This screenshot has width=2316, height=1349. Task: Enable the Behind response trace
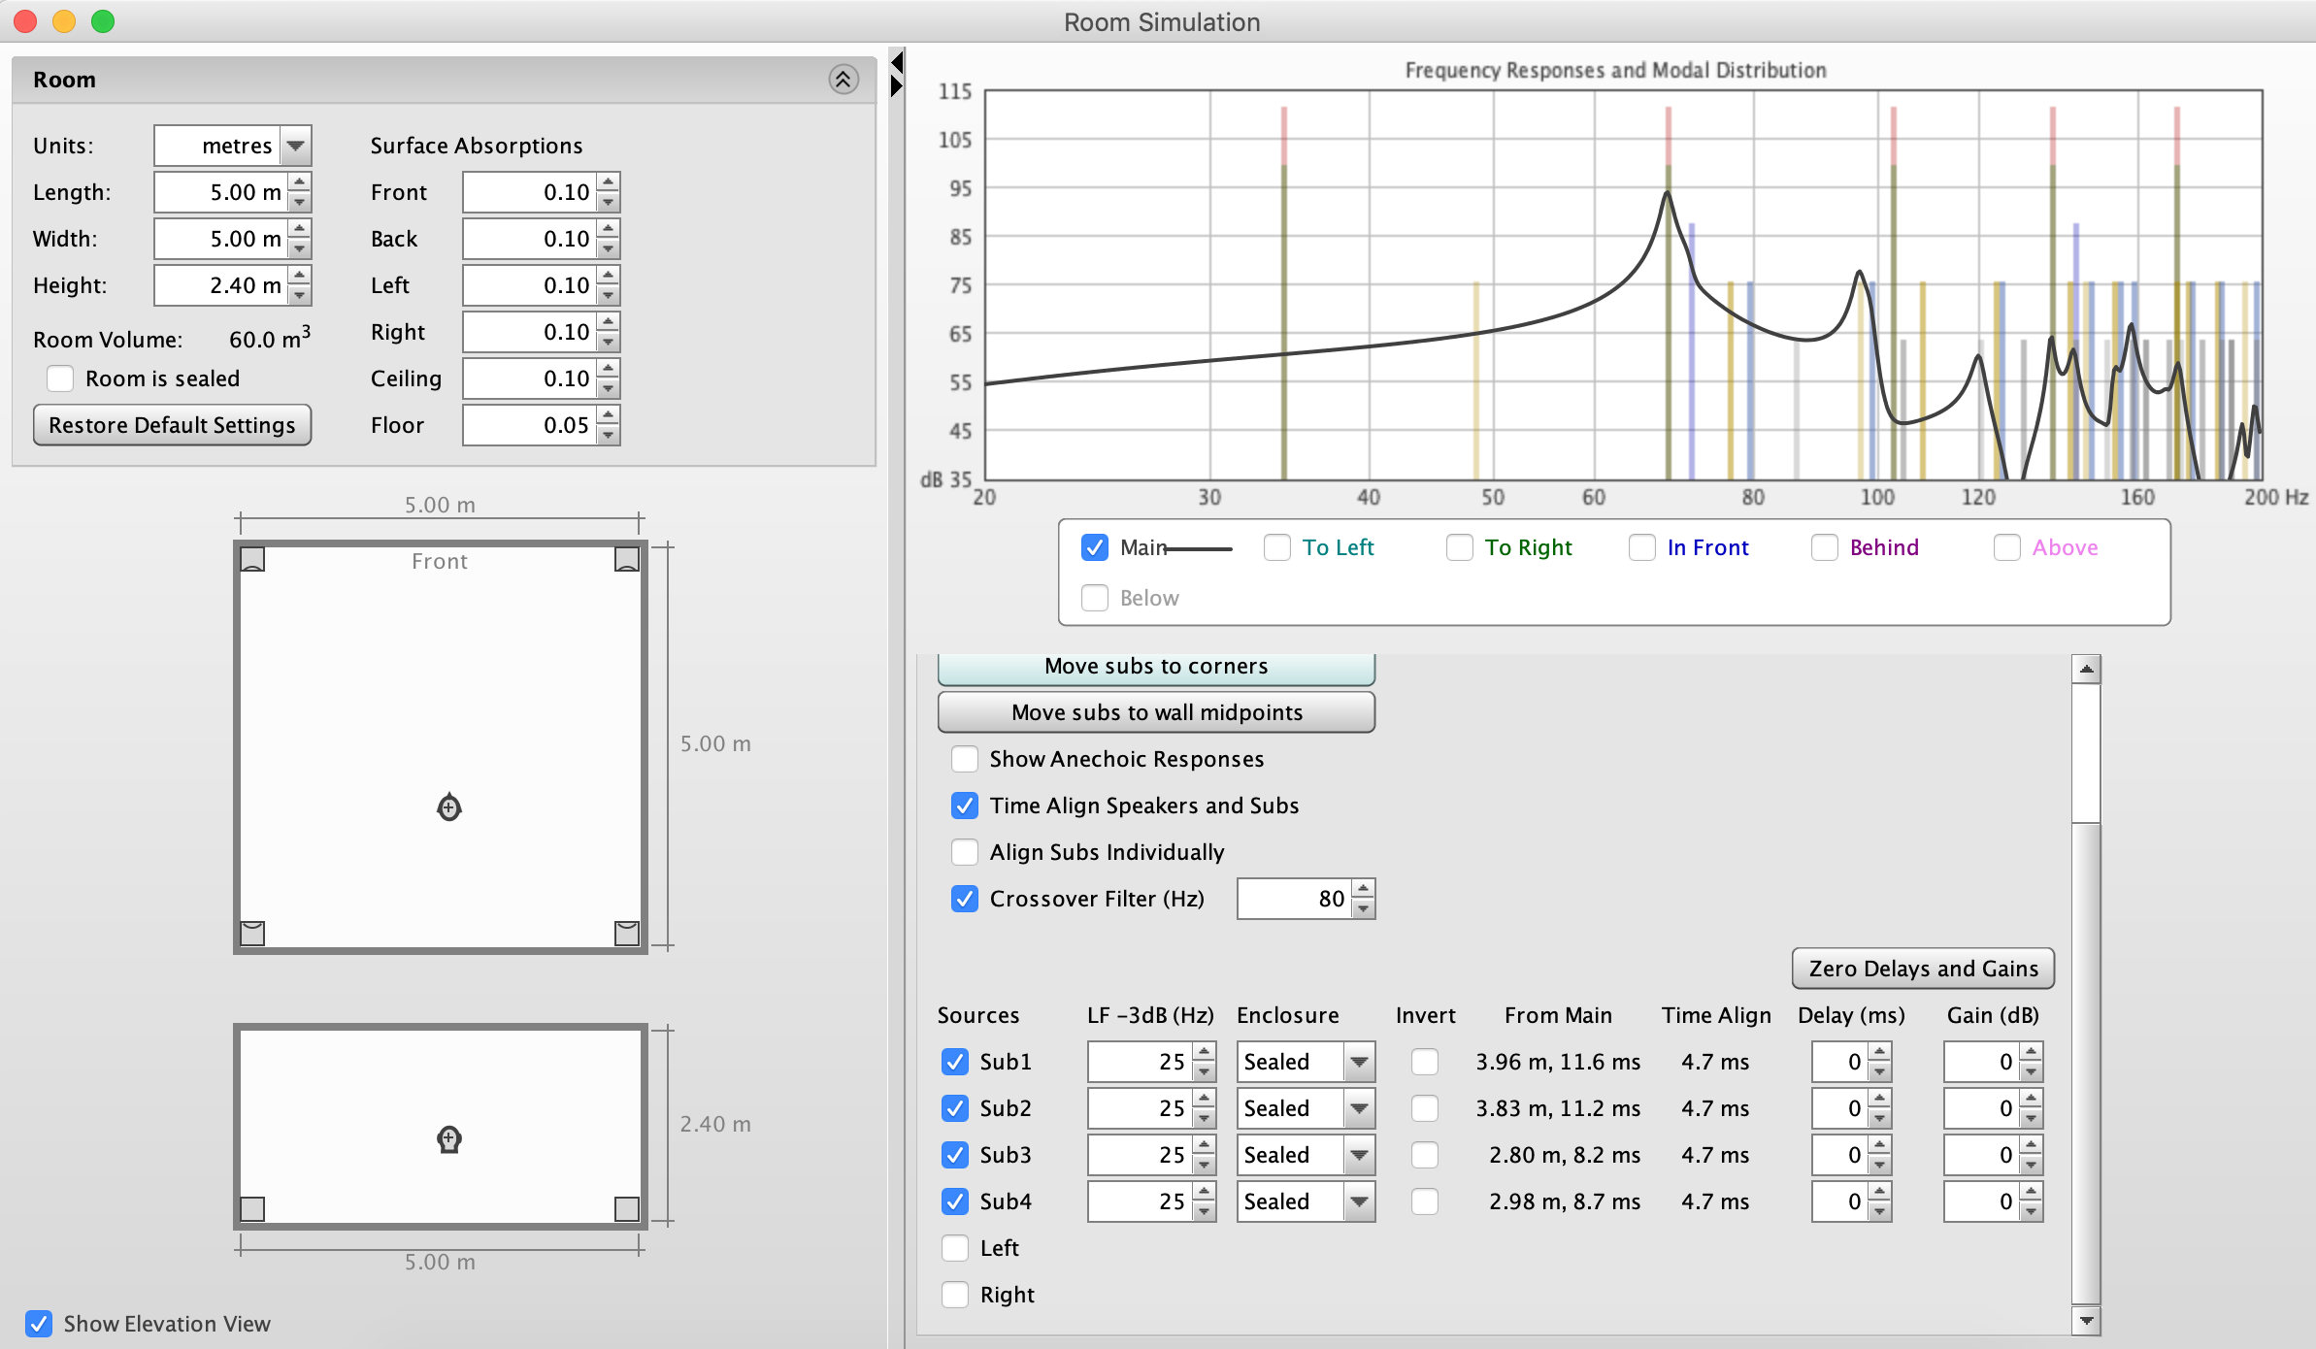1825,547
